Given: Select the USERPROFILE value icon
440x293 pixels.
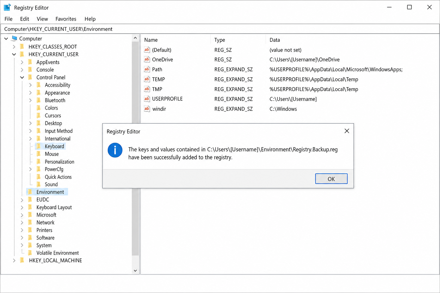Looking at the screenshot, I should pyautogui.click(x=147, y=99).
